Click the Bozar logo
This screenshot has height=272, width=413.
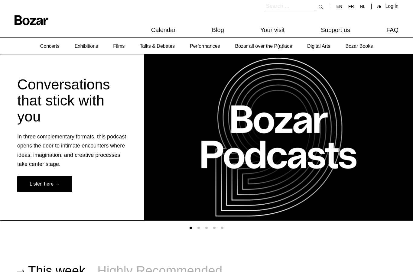pos(31,20)
